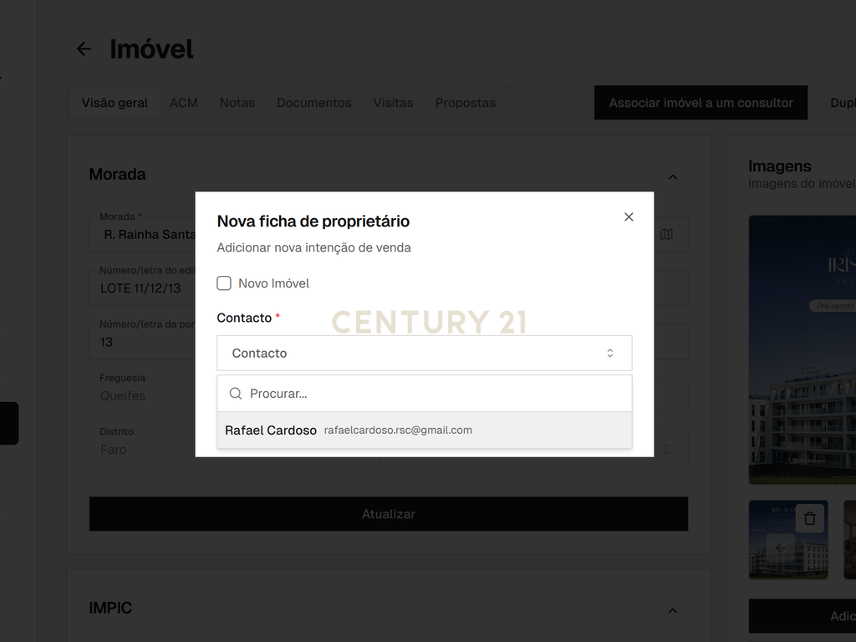Viewport: 856px width, 642px height.
Task: Tick the Novo Imóvel checkbox
Action: click(x=224, y=283)
